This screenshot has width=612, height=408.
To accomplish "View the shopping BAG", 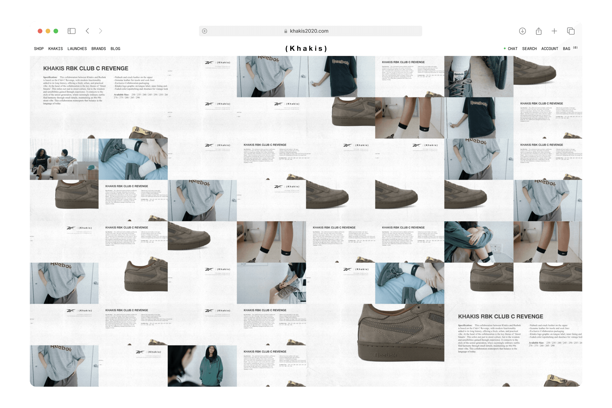I will (570, 48).
